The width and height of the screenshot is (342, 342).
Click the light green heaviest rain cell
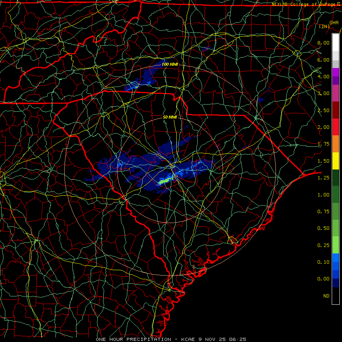[166, 180]
